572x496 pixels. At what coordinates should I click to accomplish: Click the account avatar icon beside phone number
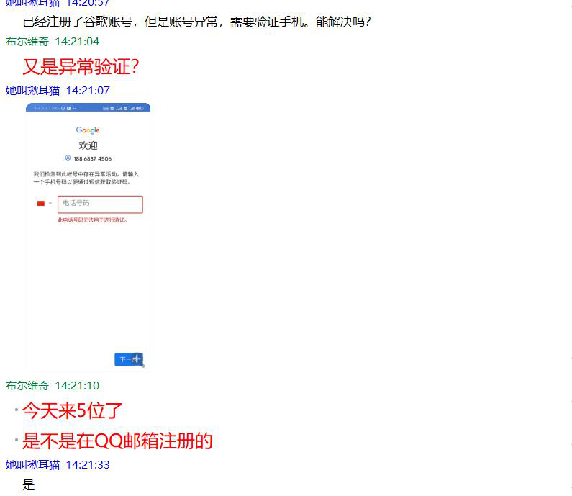[68, 158]
